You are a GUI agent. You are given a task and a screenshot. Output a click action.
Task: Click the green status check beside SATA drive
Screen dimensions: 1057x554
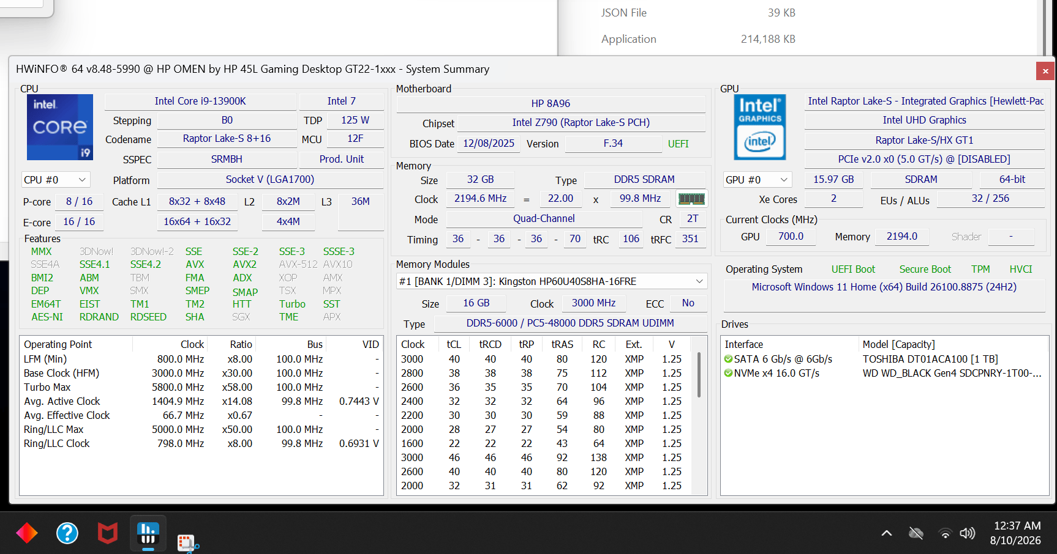[x=728, y=359]
